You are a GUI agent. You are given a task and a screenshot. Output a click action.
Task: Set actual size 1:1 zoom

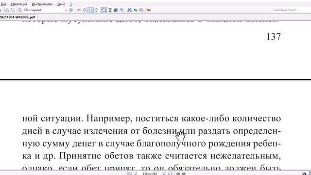pos(79,10)
